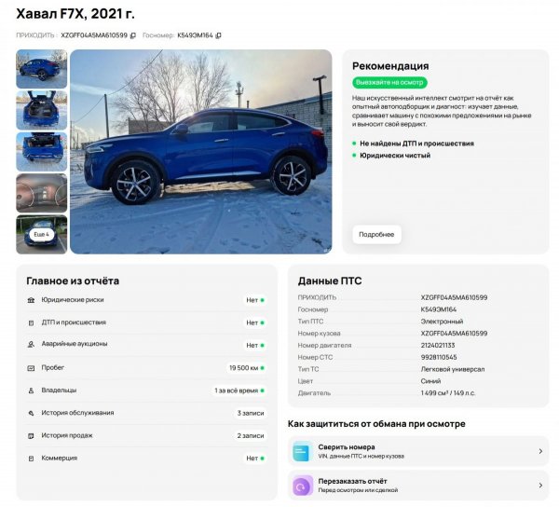Select the open trunk rear photo thumbnail
The image size is (559, 507).
(x=42, y=110)
